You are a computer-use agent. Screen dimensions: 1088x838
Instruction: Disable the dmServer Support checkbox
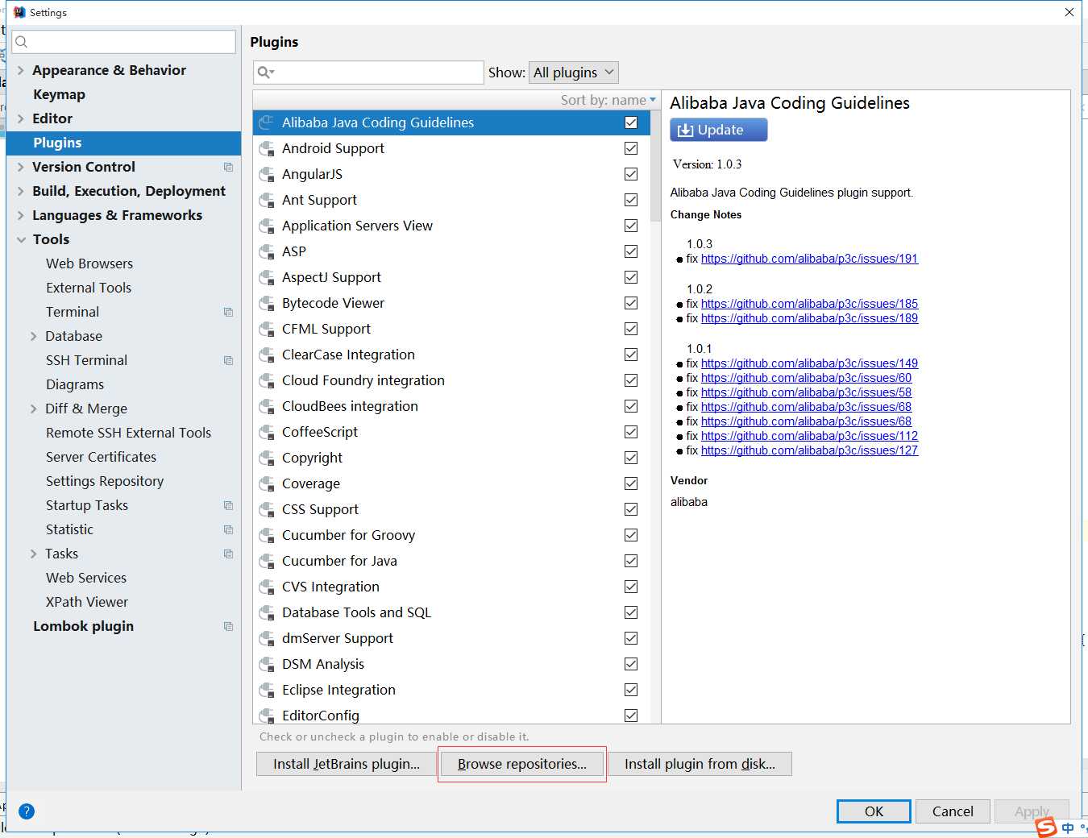coord(631,638)
